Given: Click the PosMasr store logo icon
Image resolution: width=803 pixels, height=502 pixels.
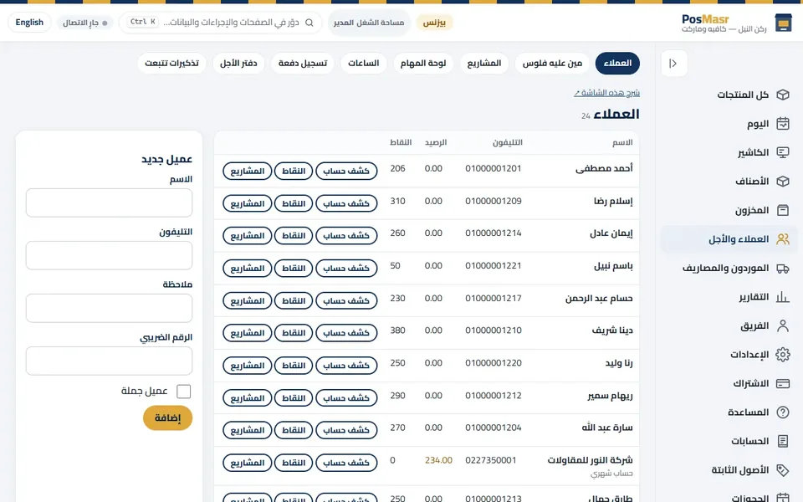Looking at the screenshot, I should 783,23.
